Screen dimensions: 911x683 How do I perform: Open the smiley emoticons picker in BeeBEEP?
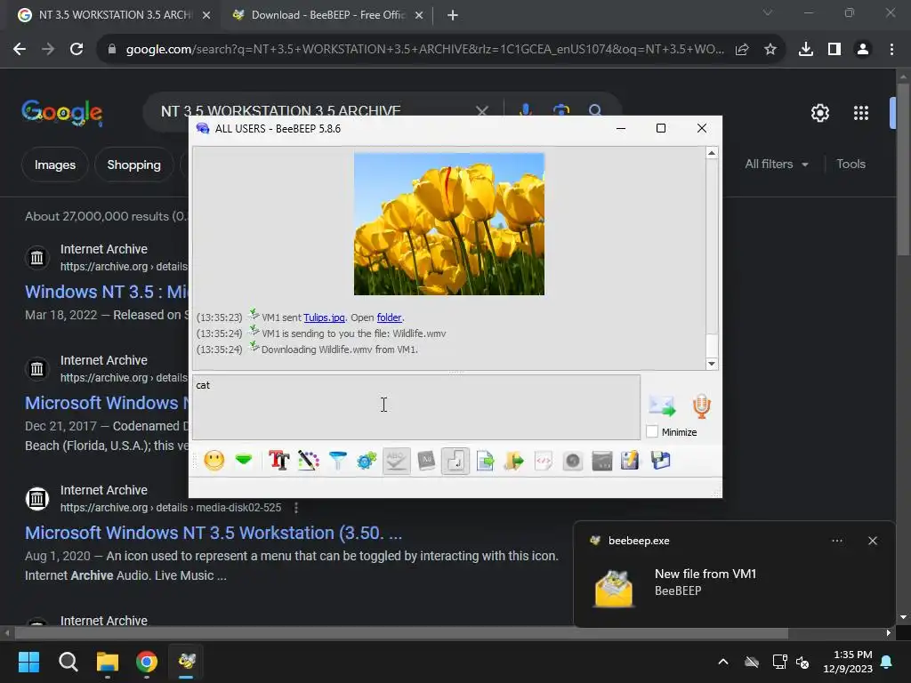coord(214,461)
